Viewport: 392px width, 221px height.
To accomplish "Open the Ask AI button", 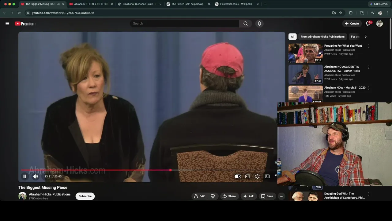I will (x=249, y=196).
